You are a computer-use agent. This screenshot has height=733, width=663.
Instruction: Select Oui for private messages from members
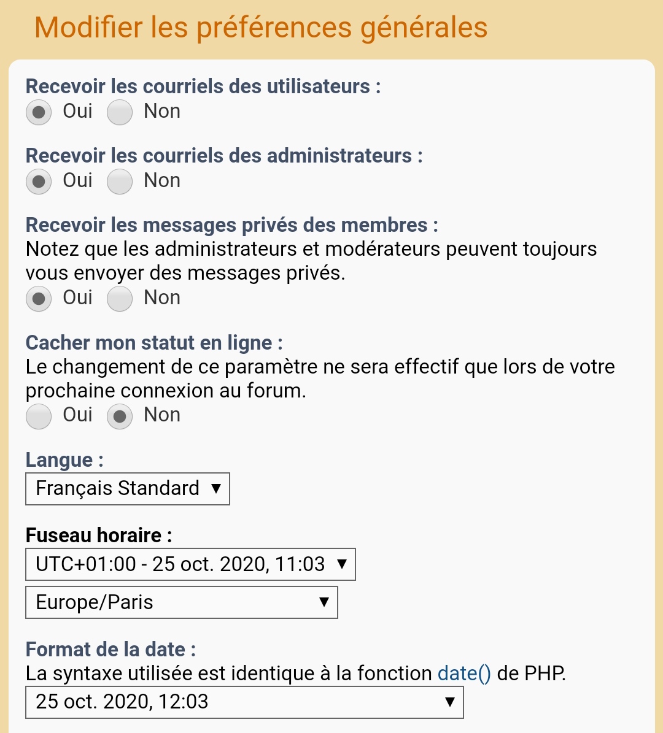[x=38, y=299]
